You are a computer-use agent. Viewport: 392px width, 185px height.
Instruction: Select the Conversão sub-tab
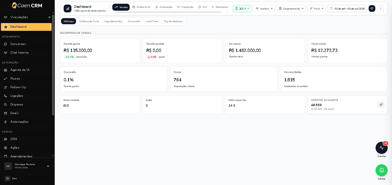click(x=134, y=21)
